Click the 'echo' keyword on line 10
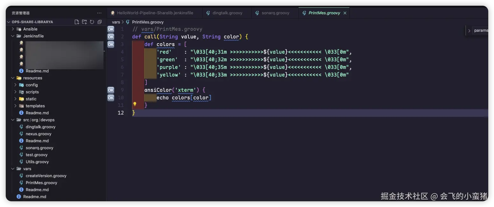494x207 pixels. 163,97
